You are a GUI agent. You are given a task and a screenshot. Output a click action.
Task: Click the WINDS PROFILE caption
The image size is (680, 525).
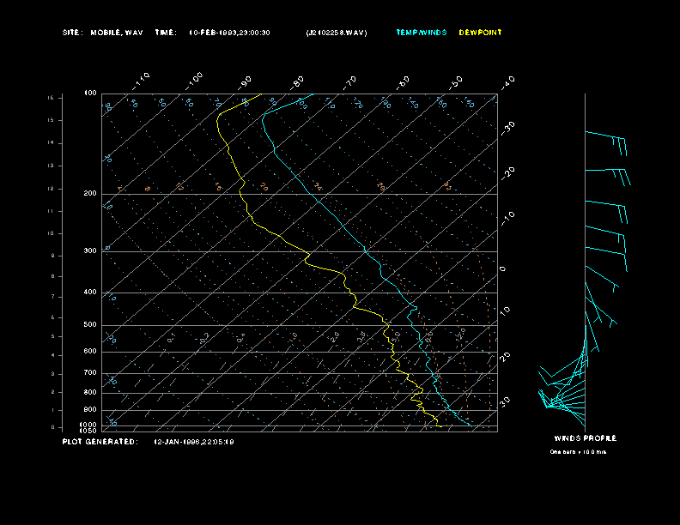click(585, 438)
